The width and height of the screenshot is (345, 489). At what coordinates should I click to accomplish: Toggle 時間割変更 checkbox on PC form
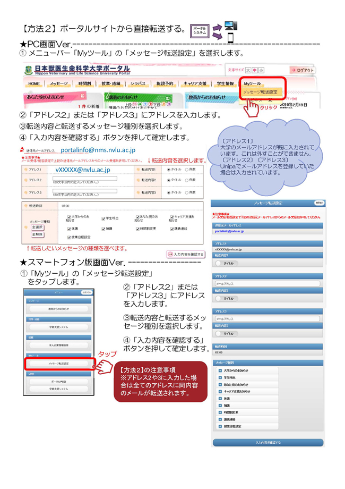[x=137, y=229]
